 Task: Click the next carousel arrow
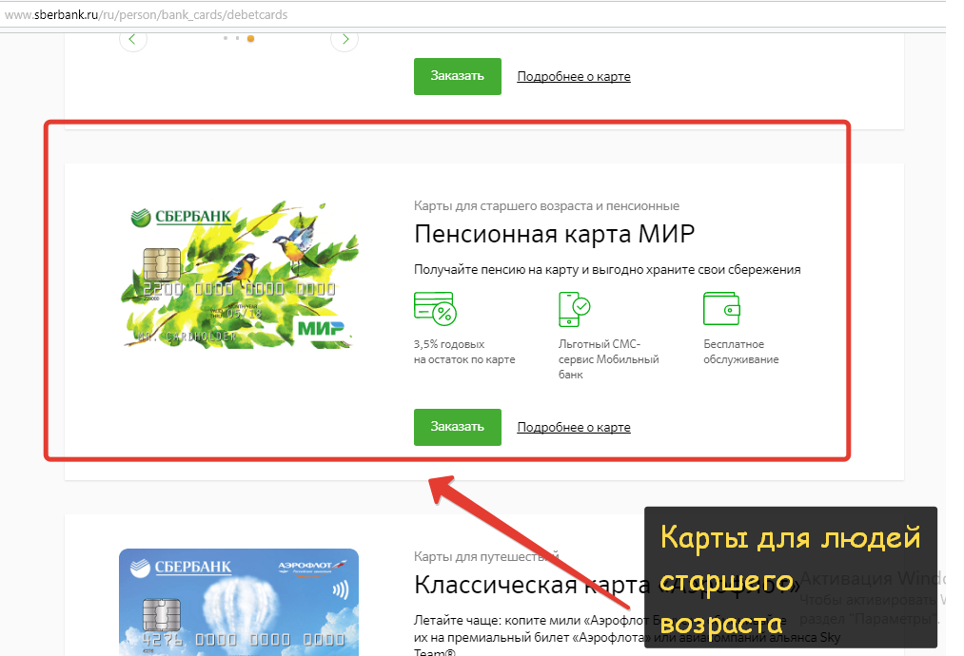[x=344, y=39]
